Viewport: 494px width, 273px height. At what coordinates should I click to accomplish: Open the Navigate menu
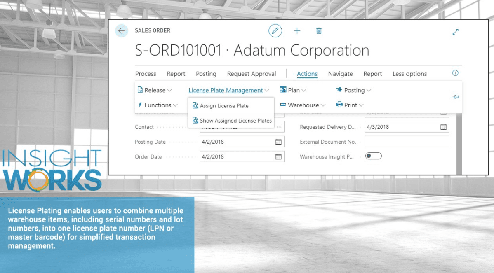340,74
